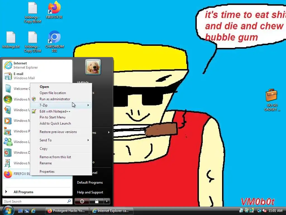Select Remove from this list
Viewport: 286px width, 215px height.
click(61, 157)
